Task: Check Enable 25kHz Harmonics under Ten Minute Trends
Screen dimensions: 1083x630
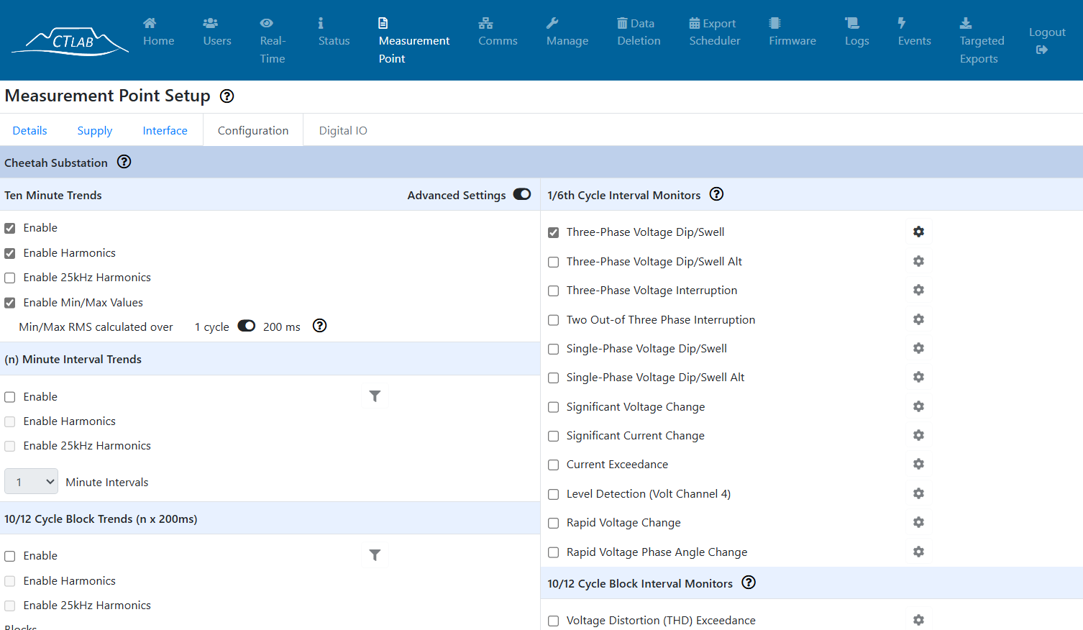Action: pyautogui.click(x=10, y=278)
